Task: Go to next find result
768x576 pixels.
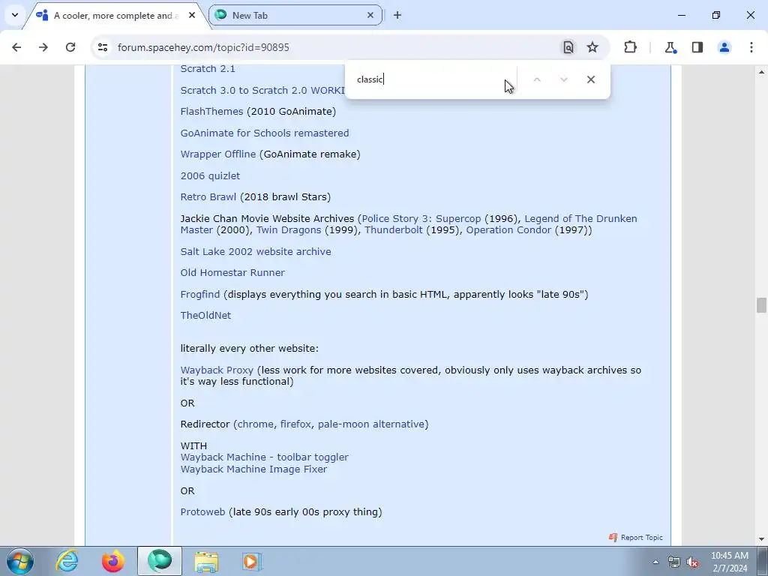Action: tap(564, 79)
